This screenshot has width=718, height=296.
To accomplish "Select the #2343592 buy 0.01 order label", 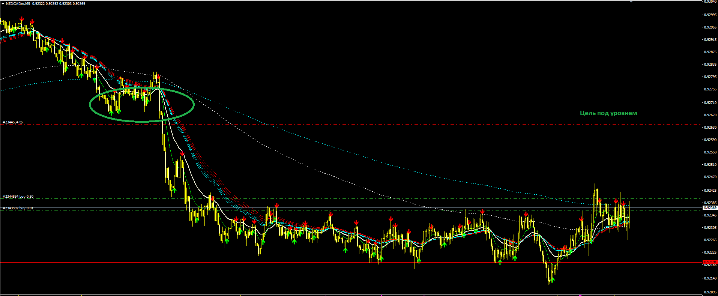I will [x=18, y=208].
